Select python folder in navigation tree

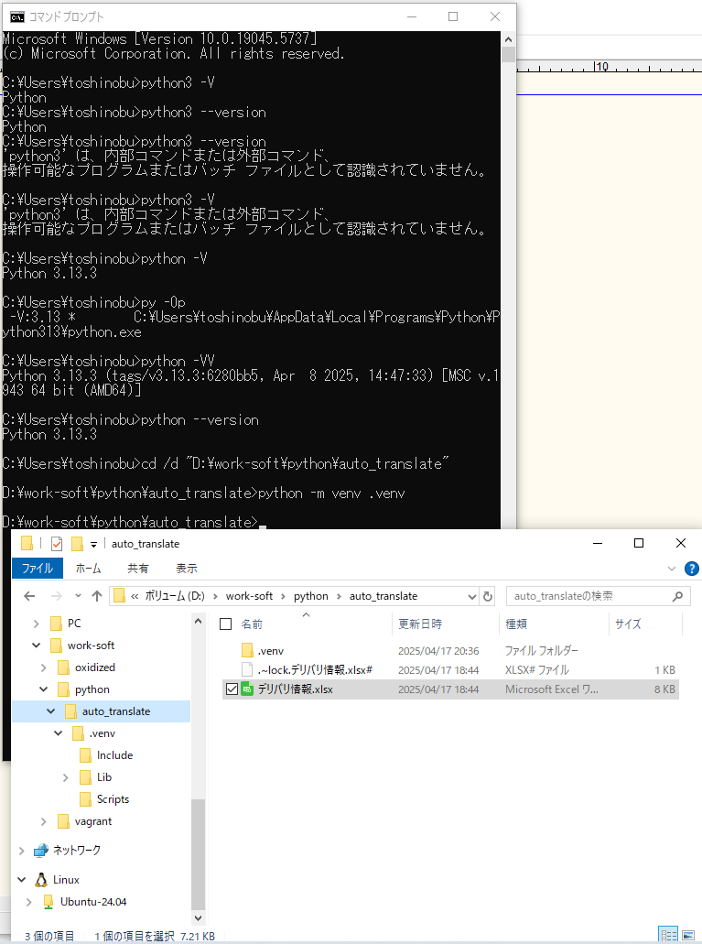pyautogui.click(x=92, y=689)
